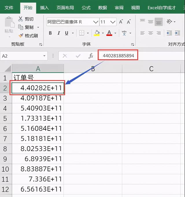Viewport: 185px width, 197px height.
Task: Align text to bottom of cell
Action: [159, 22]
